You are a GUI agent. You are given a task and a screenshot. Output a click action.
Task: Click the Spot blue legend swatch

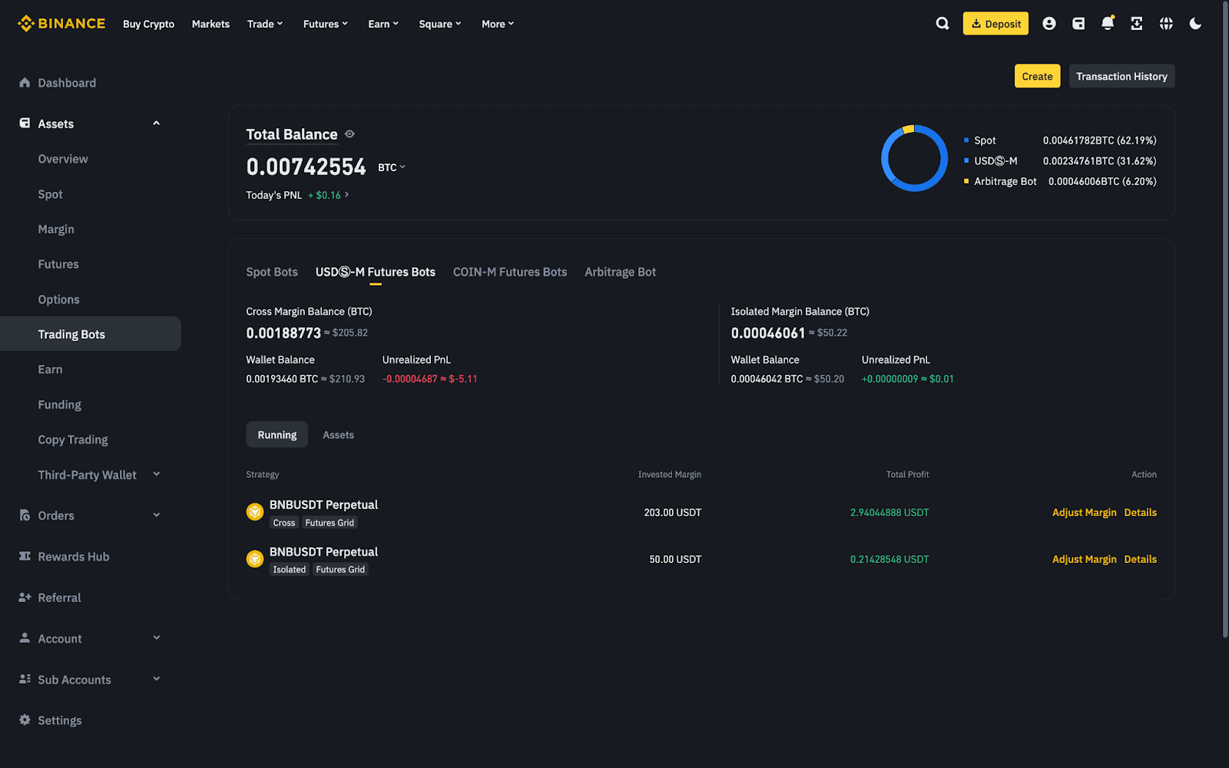coord(966,141)
